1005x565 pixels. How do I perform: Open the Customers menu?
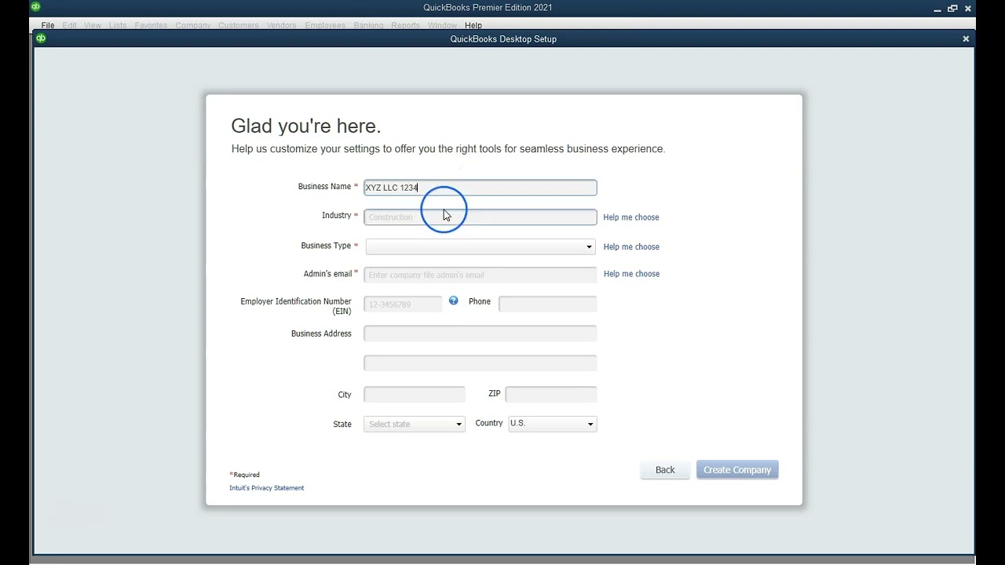click(239, 25)
